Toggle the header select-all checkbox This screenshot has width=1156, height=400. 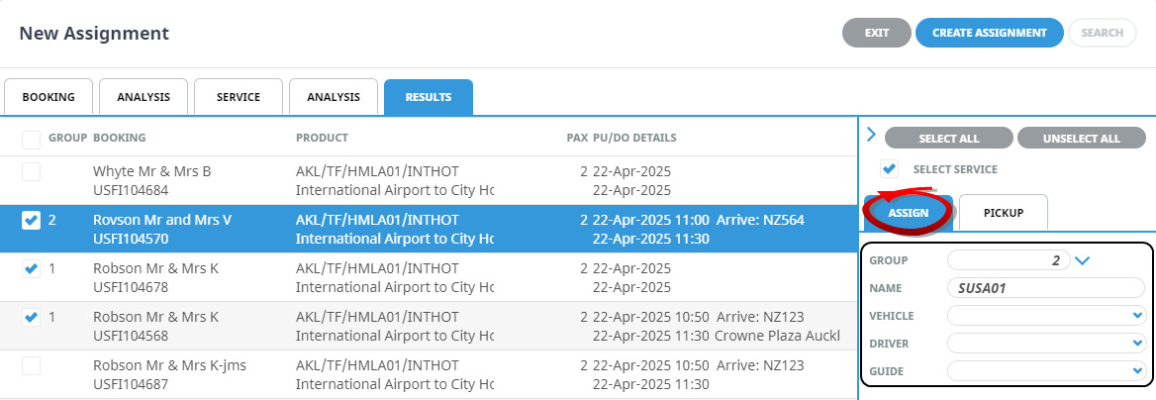pyautogui.click(x=32, y=139)
